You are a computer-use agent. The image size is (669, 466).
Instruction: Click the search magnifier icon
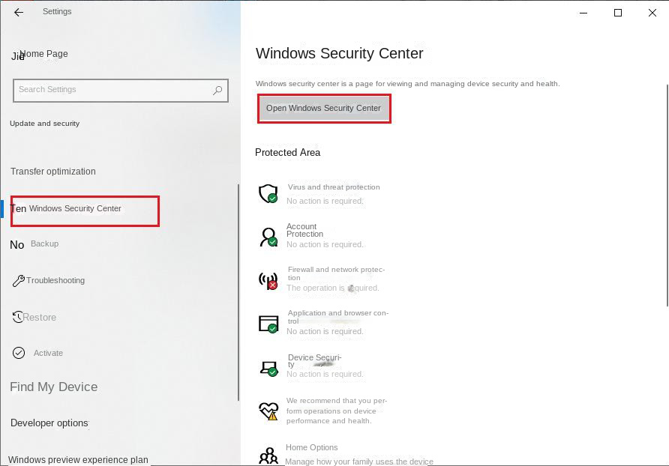(217, 90)
